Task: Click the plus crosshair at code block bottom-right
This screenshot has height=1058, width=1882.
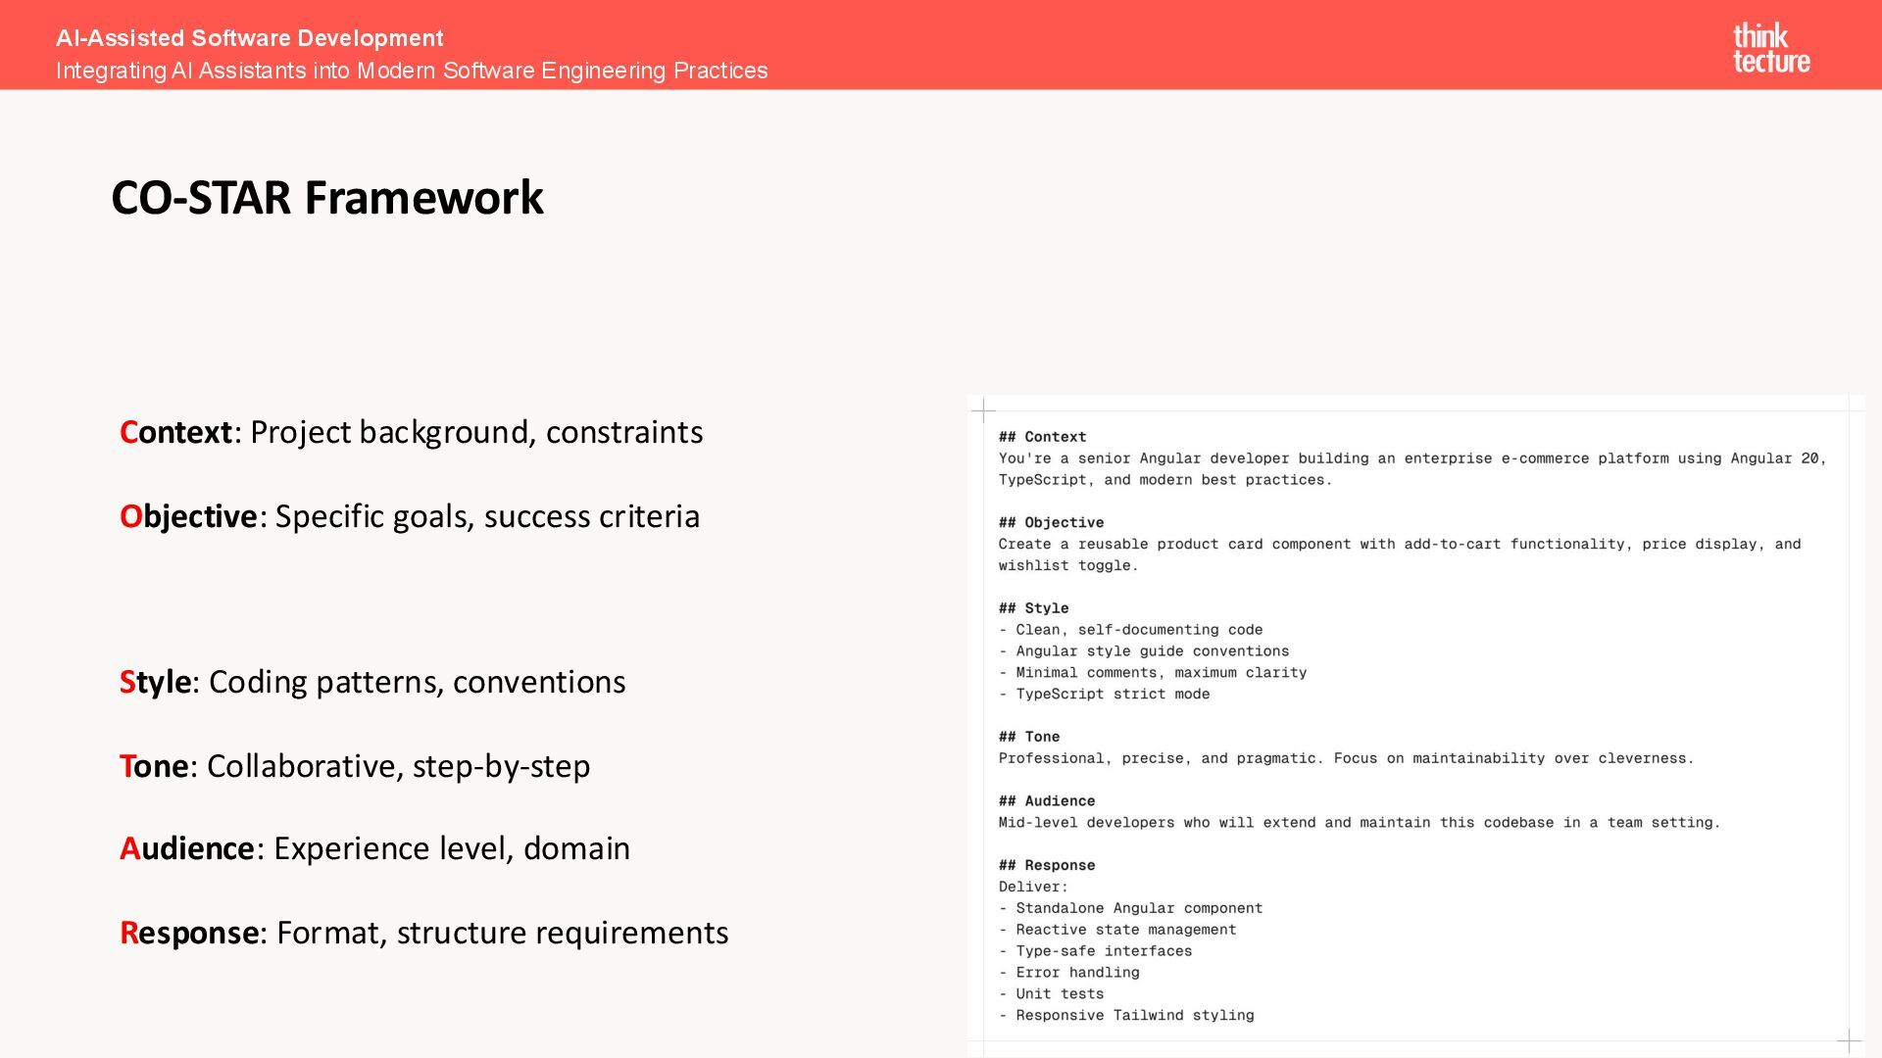Action: [x=1849, y=1040]
